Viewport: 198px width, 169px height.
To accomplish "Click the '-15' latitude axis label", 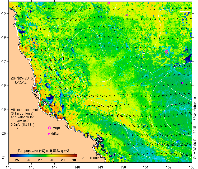I will click(x=3, y=13).
